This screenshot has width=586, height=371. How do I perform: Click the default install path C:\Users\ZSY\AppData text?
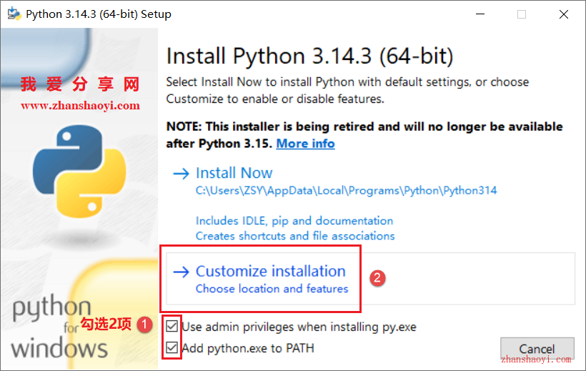346,191
